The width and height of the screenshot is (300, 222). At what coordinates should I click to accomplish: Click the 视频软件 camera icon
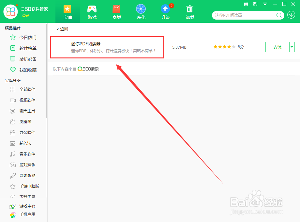click(x=13, y=100)
